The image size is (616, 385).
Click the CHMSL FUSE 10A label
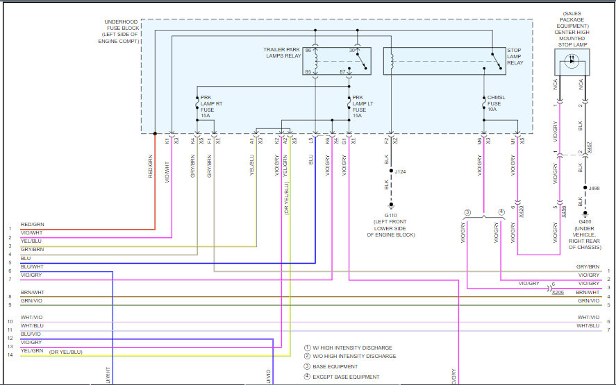pos(496,103)
